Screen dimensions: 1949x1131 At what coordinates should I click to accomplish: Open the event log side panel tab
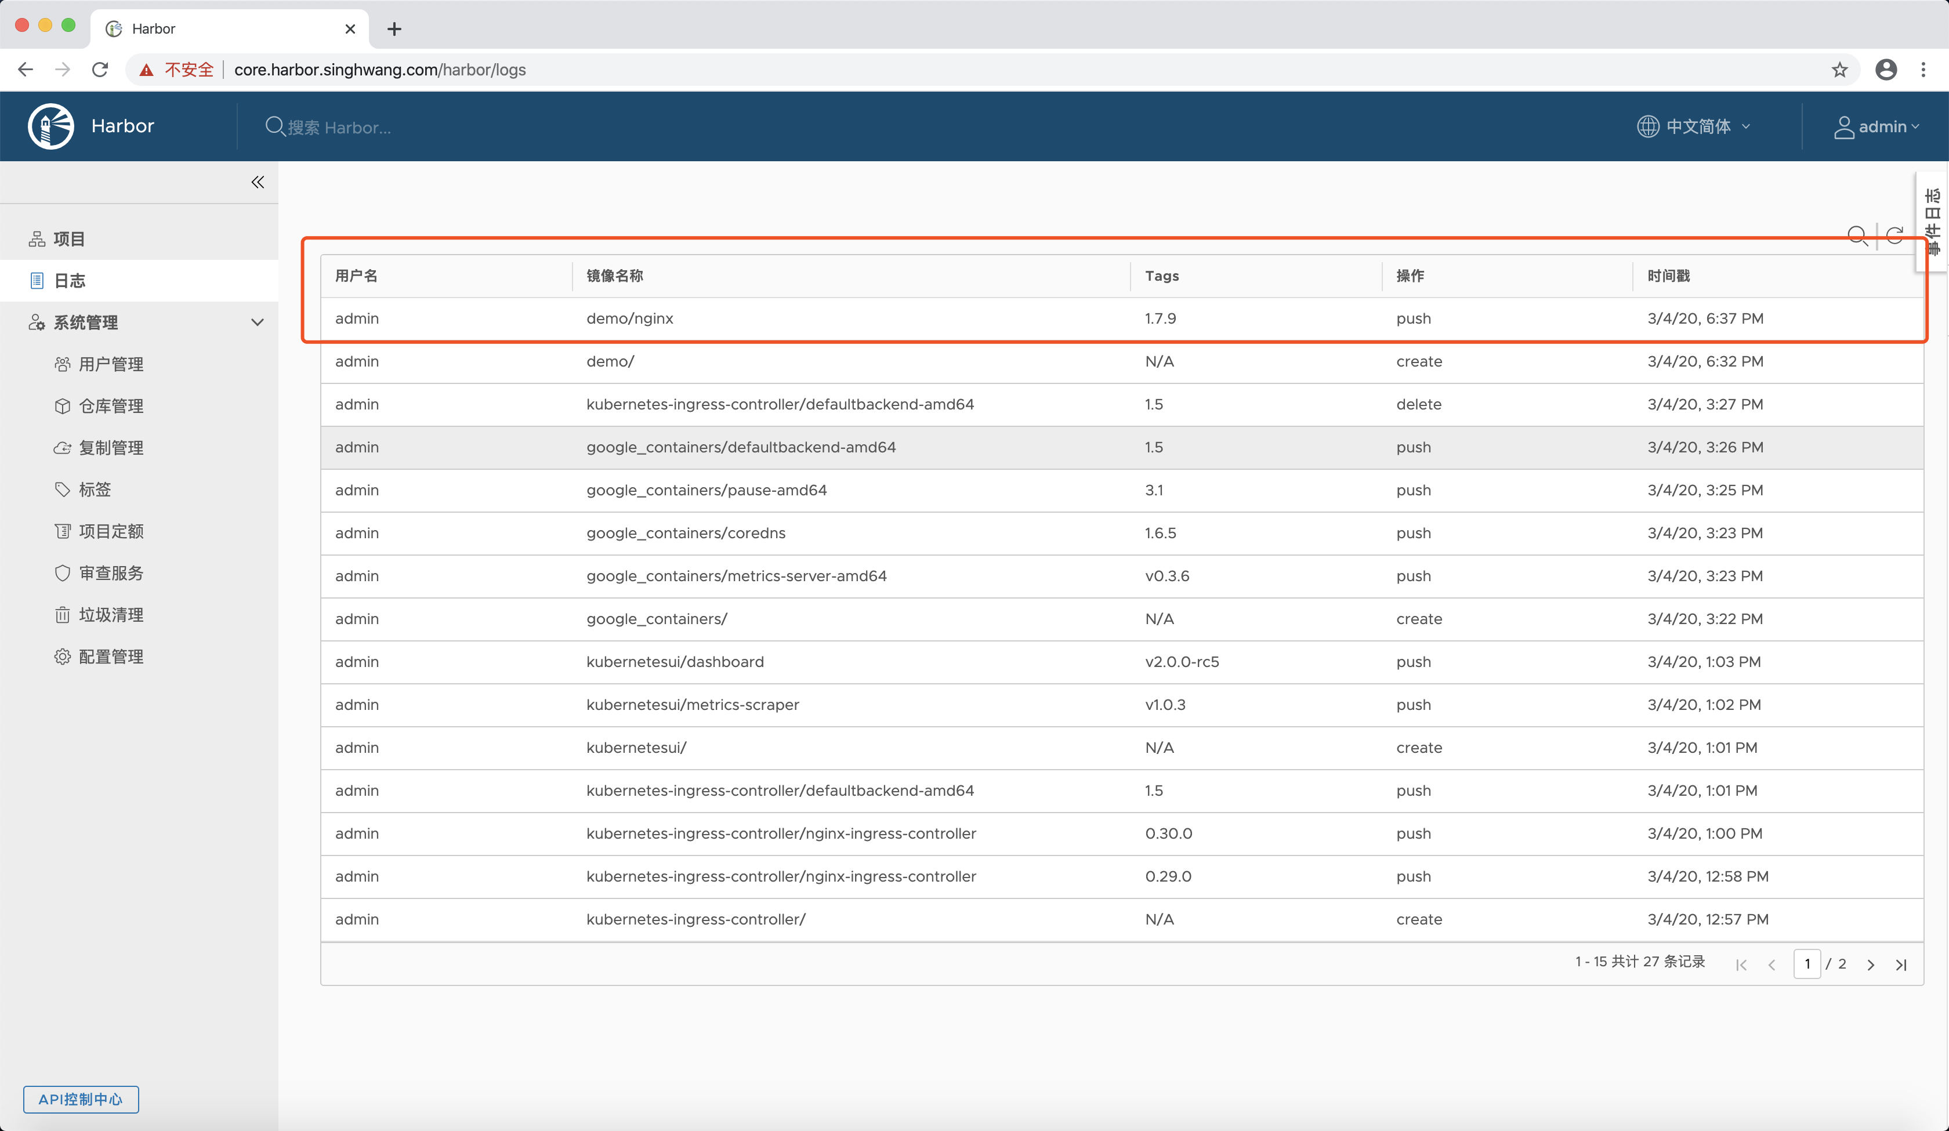(x=1932, y=221)
